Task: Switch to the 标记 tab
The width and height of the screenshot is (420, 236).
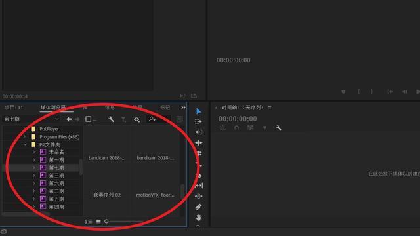Action: 165,108
